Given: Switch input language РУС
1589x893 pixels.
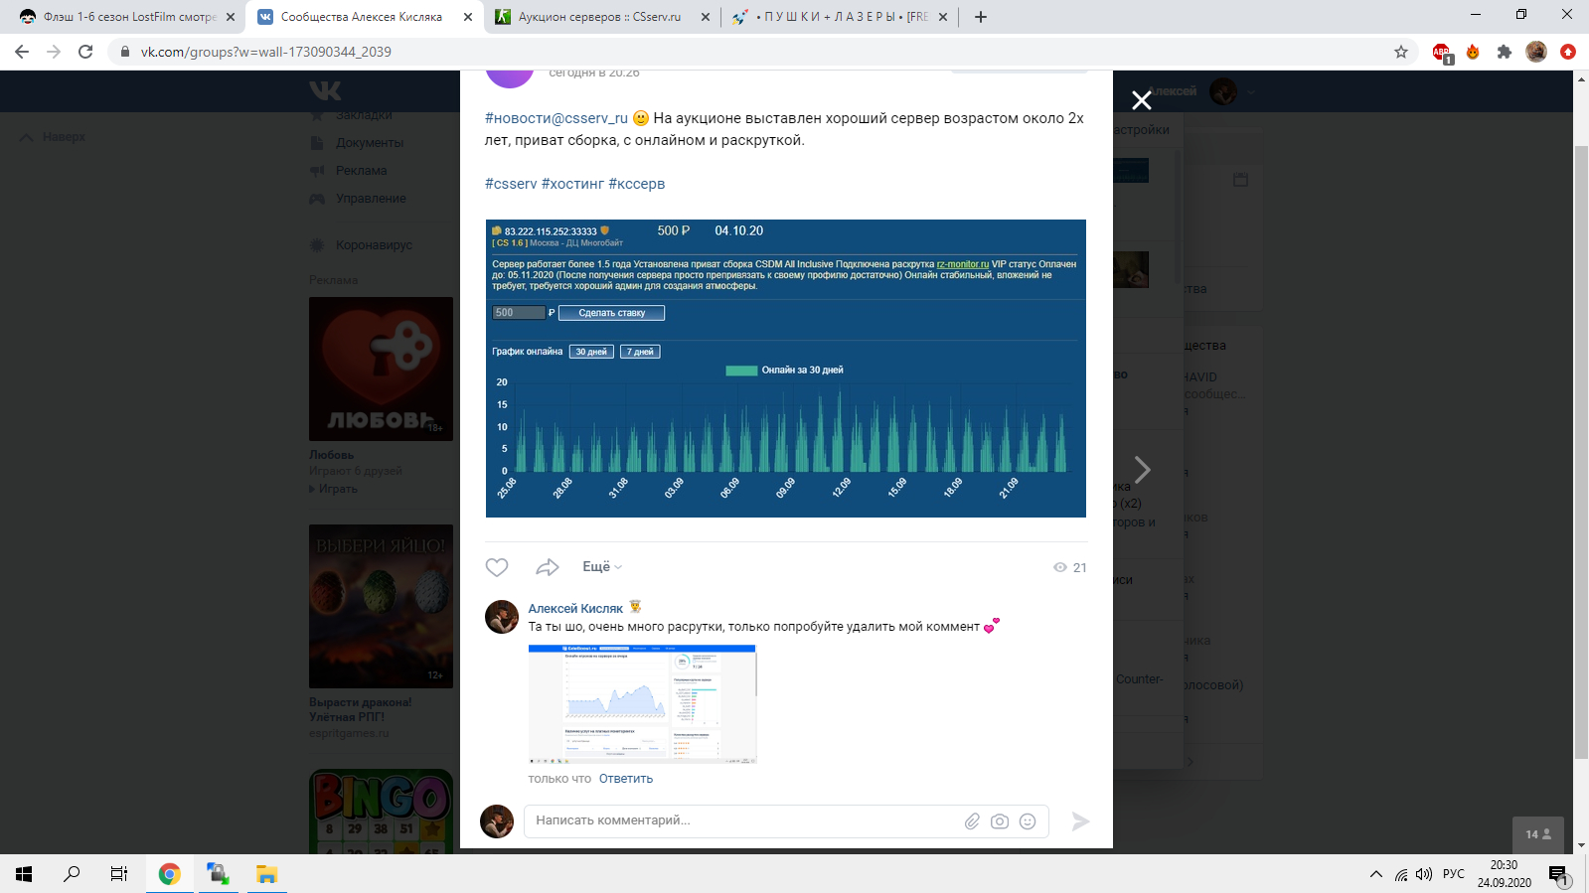Looking at the screenshot, I should (x=1454, y=874).
